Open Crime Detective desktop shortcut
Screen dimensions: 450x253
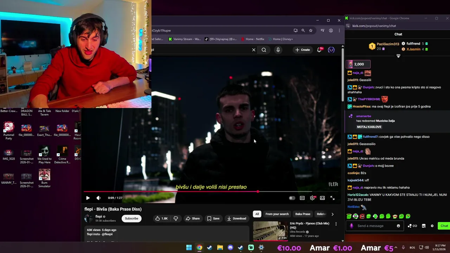point(62,155)
